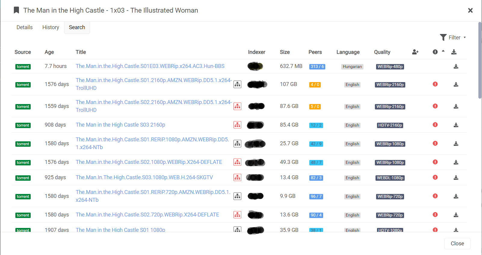Open the S01E03 WEBRip Hun-BBS title link
The width and height of the screenshot is (482, 255).
[150, 66]
